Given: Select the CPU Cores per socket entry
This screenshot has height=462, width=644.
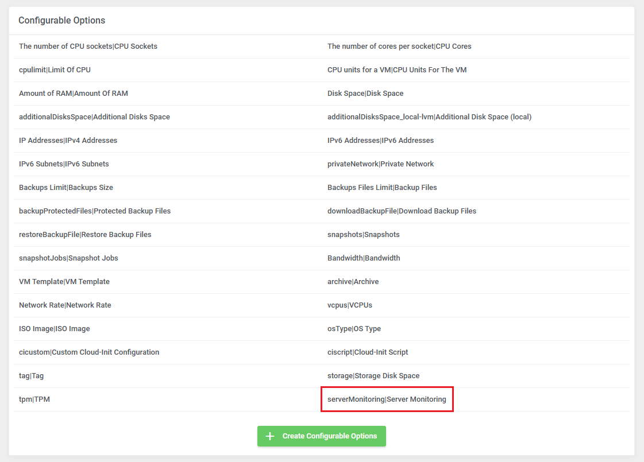Looking at the screenshot, I should pos(399,46).
